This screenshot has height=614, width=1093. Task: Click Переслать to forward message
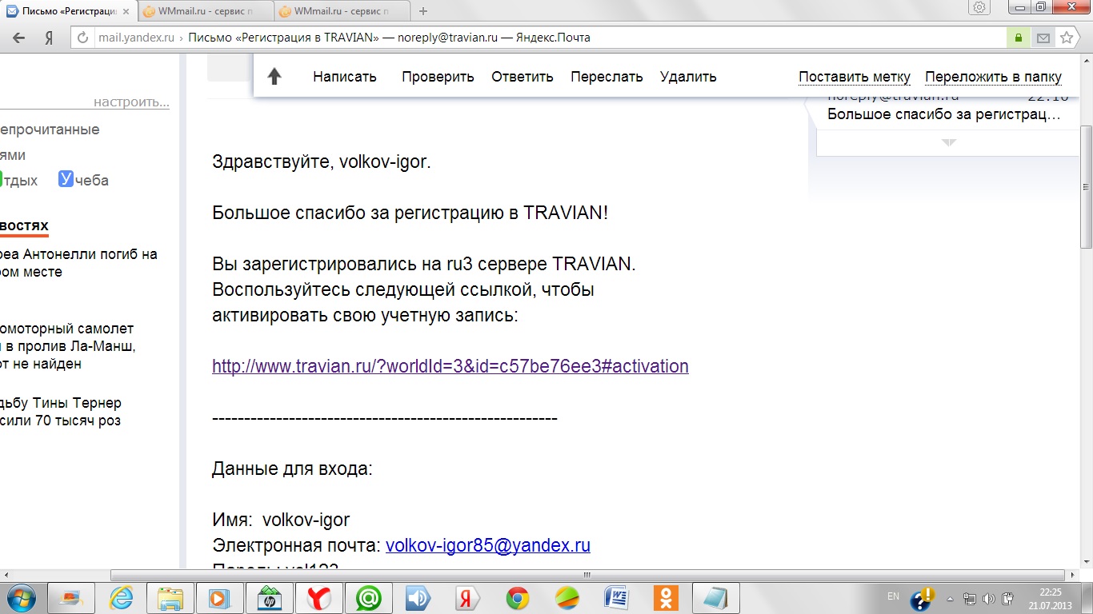pyautogui.click(x=607, y=77)
